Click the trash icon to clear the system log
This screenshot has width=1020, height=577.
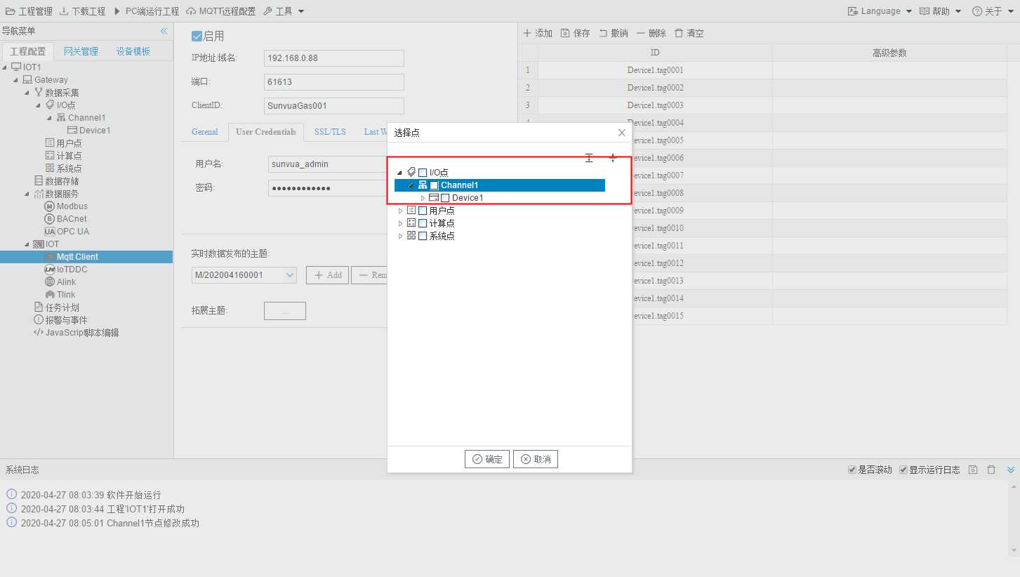pos(991,470)
